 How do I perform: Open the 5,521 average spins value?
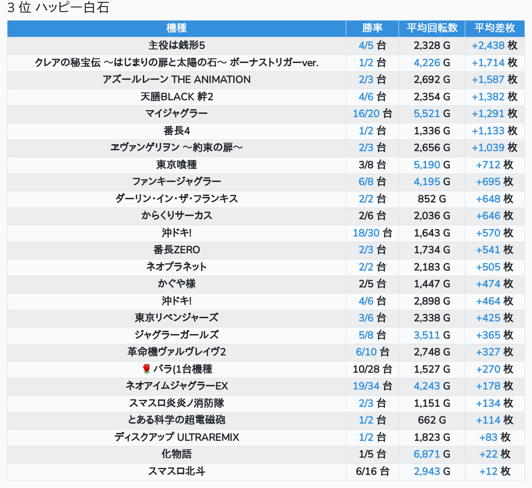click(x=427, y=113)
